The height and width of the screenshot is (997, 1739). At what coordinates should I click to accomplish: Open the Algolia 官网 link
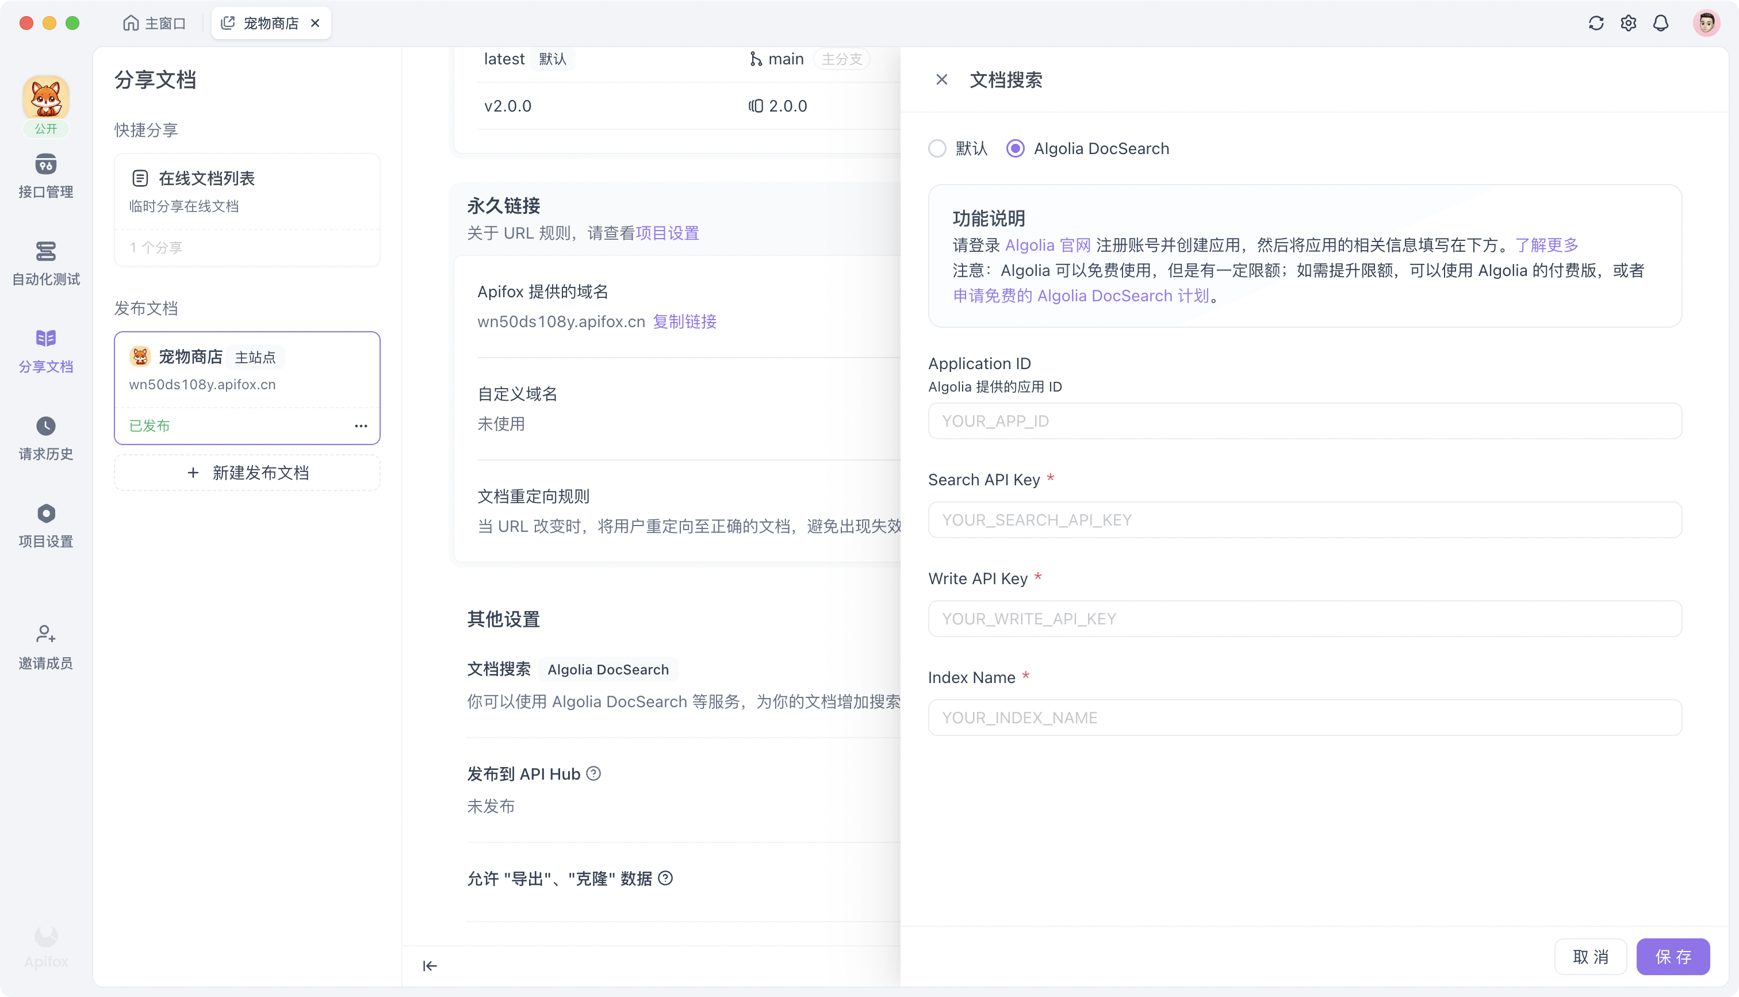coord(1046,244)
